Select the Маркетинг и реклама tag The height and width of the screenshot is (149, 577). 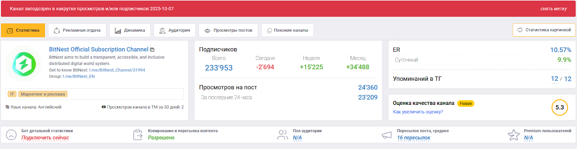coord(43,94)
